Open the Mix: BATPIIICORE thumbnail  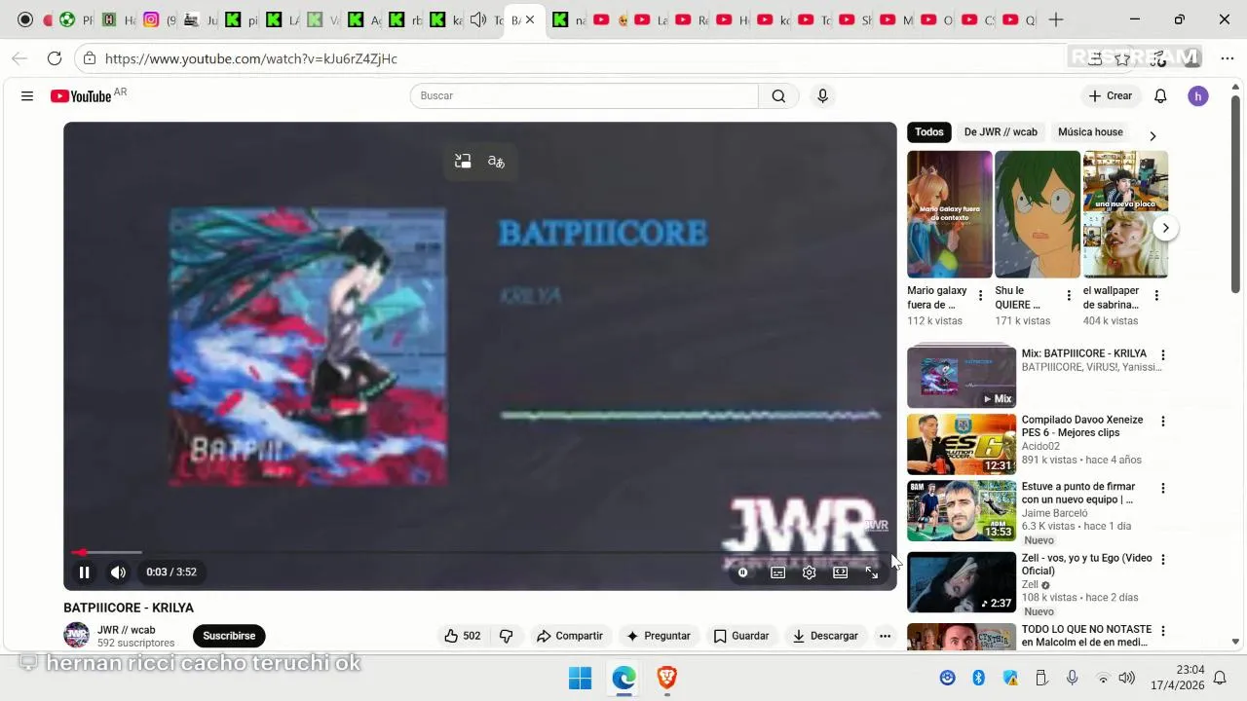962,376
